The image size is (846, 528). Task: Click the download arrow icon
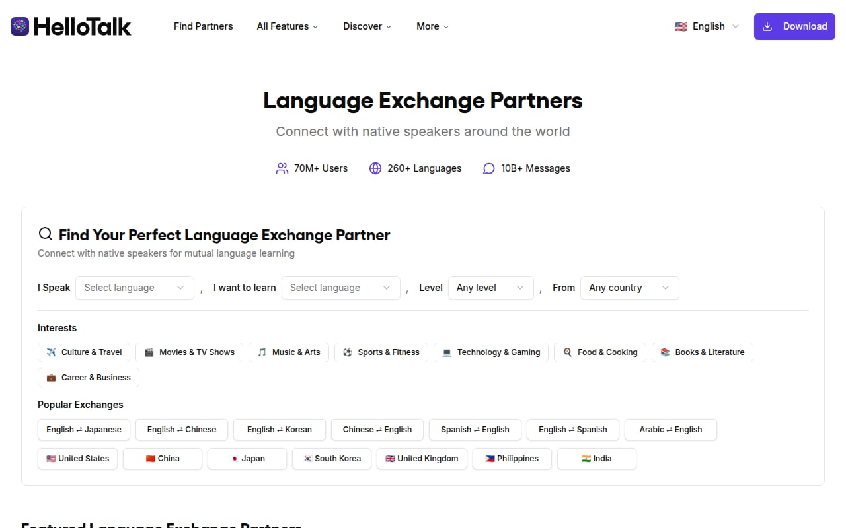point(767,26)
